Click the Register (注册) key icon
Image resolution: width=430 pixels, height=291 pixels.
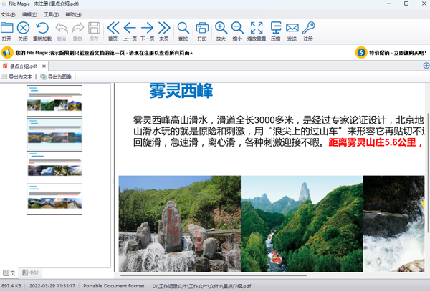[308, 31]
